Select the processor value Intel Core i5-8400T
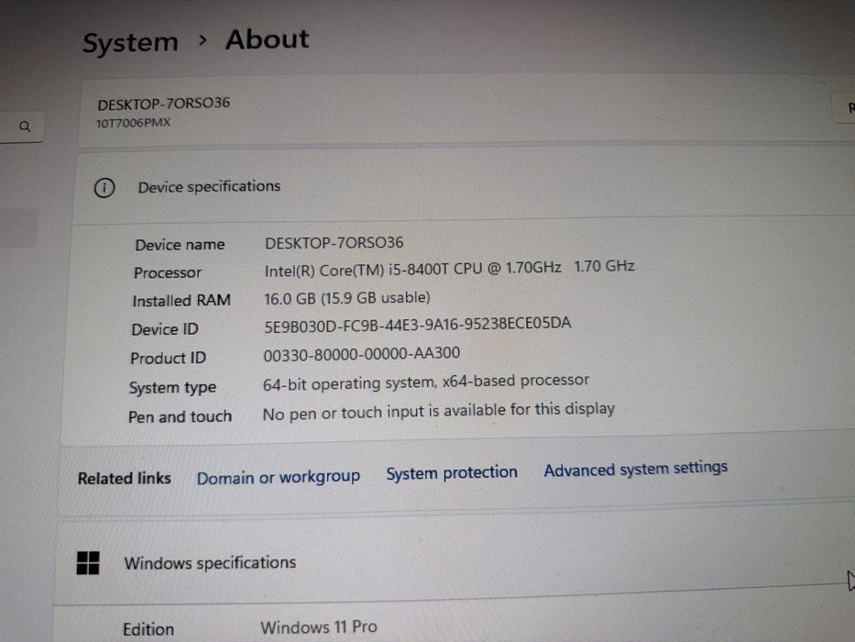855x642 pixels. click(x=449, y=269)
